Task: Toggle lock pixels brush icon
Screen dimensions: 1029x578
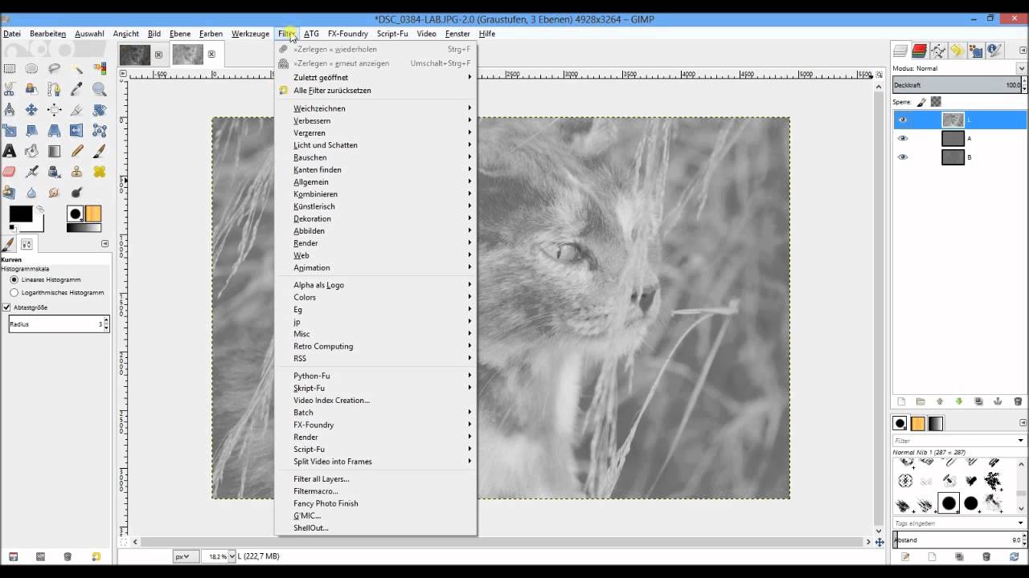Action: (922, 102)
